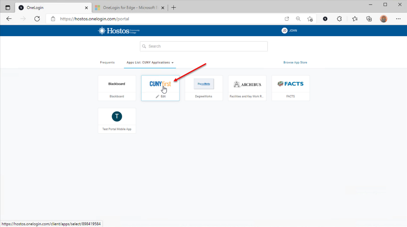Click the Edit pencil under CUNYfirst
The image size is (407, 227).
(x=160, y=97)
